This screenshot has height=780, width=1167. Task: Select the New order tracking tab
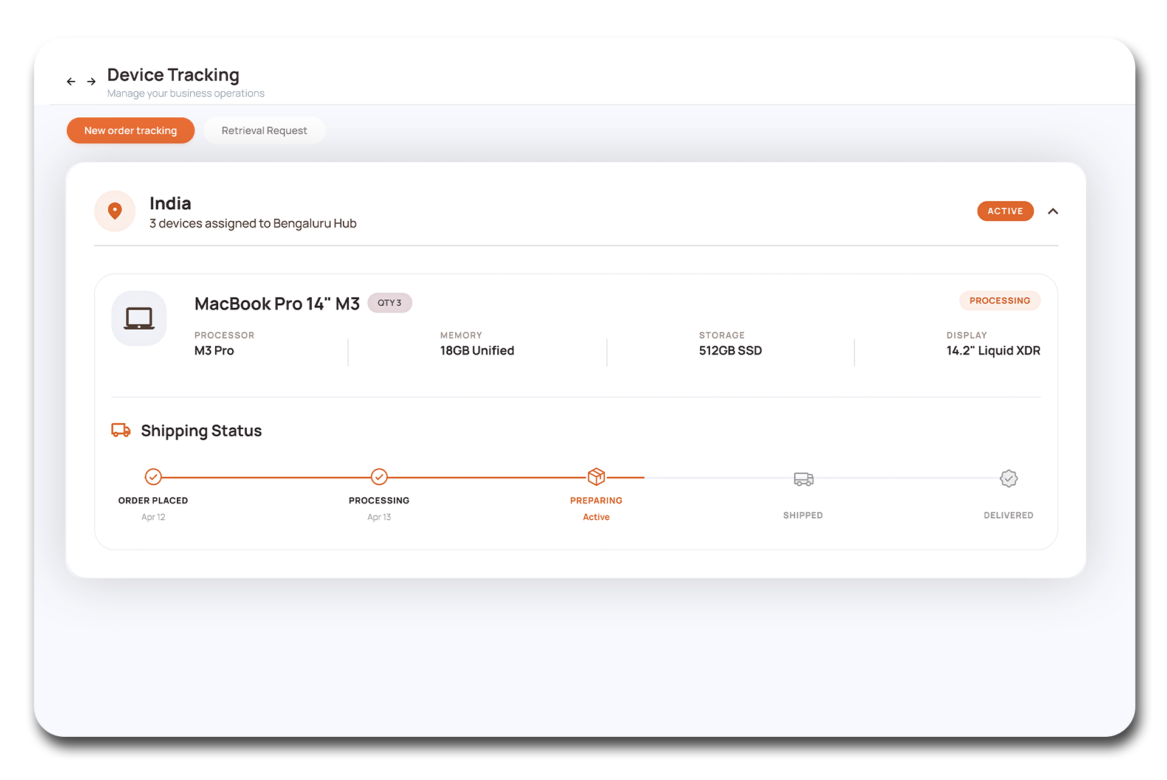point(131,131)
